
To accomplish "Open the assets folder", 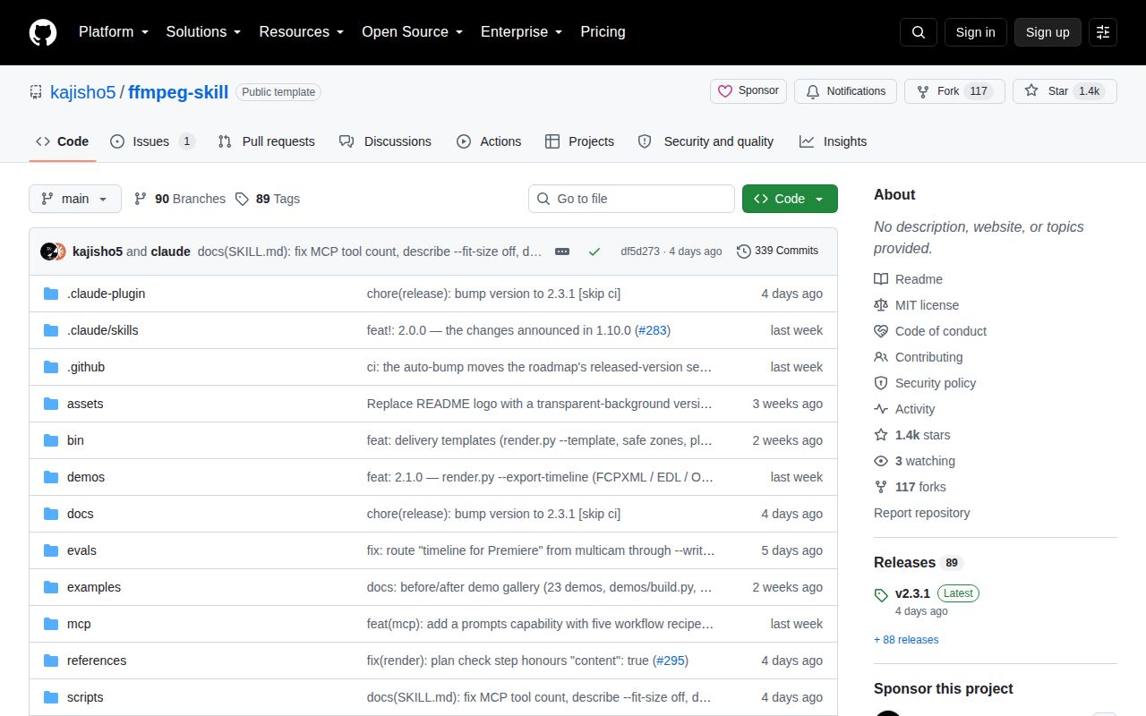I will pos(85,404).
